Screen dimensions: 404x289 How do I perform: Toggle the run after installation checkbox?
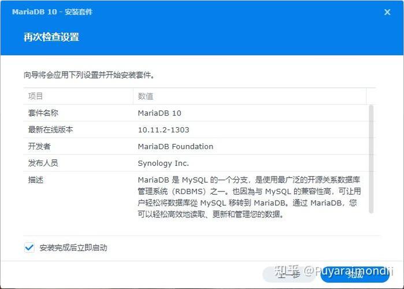tap(29, 247)
